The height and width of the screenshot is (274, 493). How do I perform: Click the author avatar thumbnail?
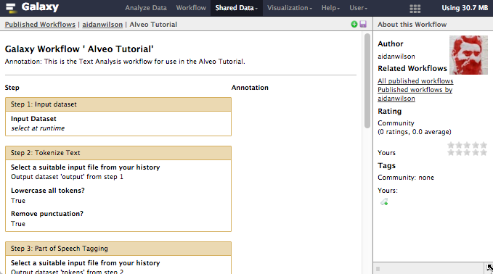468,55
